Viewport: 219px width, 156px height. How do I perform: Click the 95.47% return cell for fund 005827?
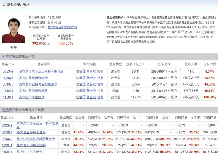[x=210, y=78]
